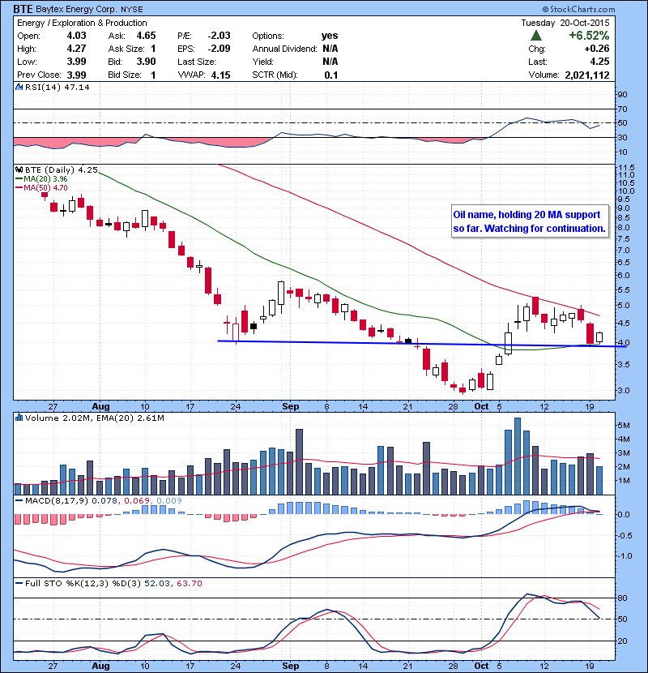
Task: Select the Low value 3.99
Action: tap(76, 62)
